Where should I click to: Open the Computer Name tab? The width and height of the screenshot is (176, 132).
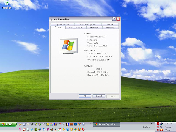pyautogui.click(x=76, y=28)
